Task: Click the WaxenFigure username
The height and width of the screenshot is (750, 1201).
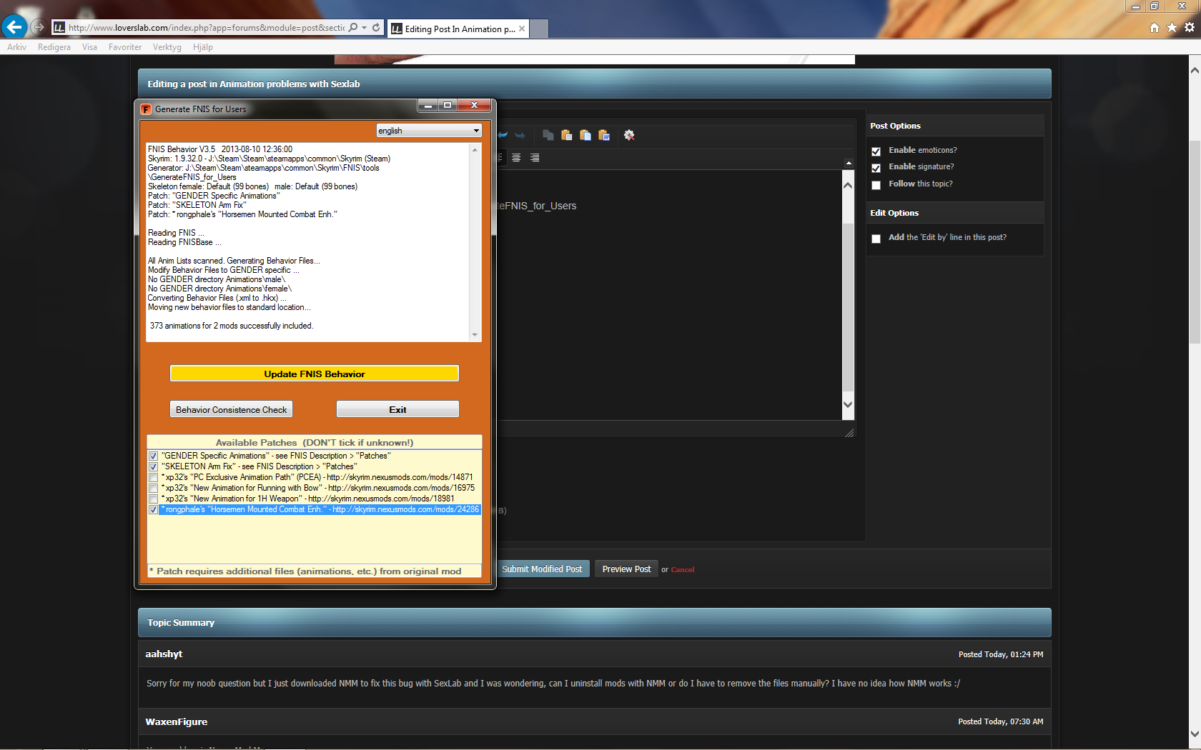Action: click(177, 721)
